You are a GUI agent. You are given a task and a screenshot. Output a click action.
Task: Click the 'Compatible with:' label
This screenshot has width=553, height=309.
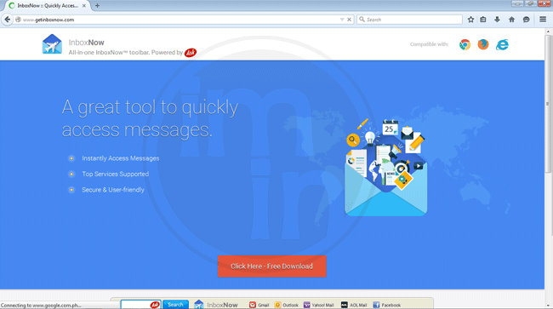pyautogui.click(x=429, y=44)
